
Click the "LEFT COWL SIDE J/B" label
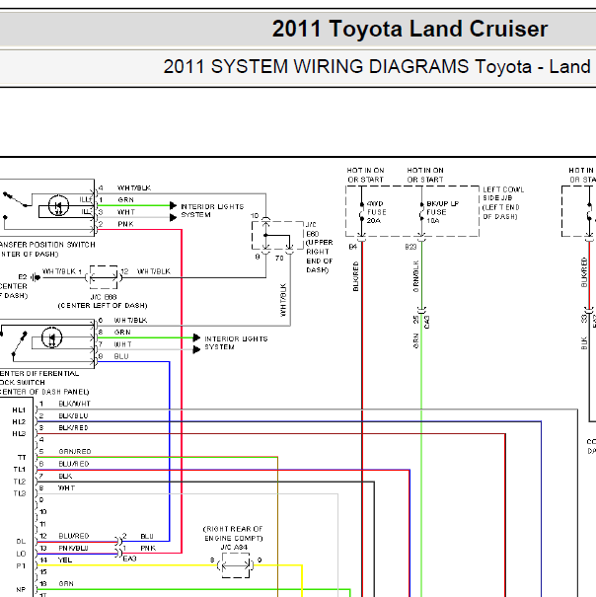(x=503, y=193)
